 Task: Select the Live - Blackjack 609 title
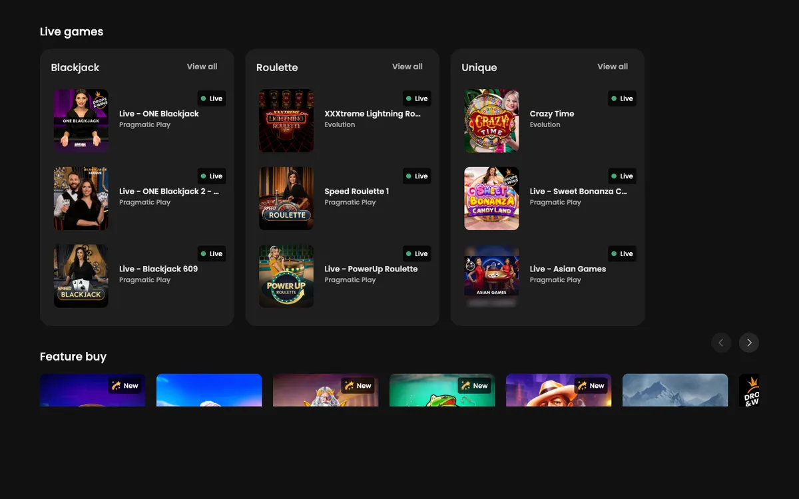[158, 269]
